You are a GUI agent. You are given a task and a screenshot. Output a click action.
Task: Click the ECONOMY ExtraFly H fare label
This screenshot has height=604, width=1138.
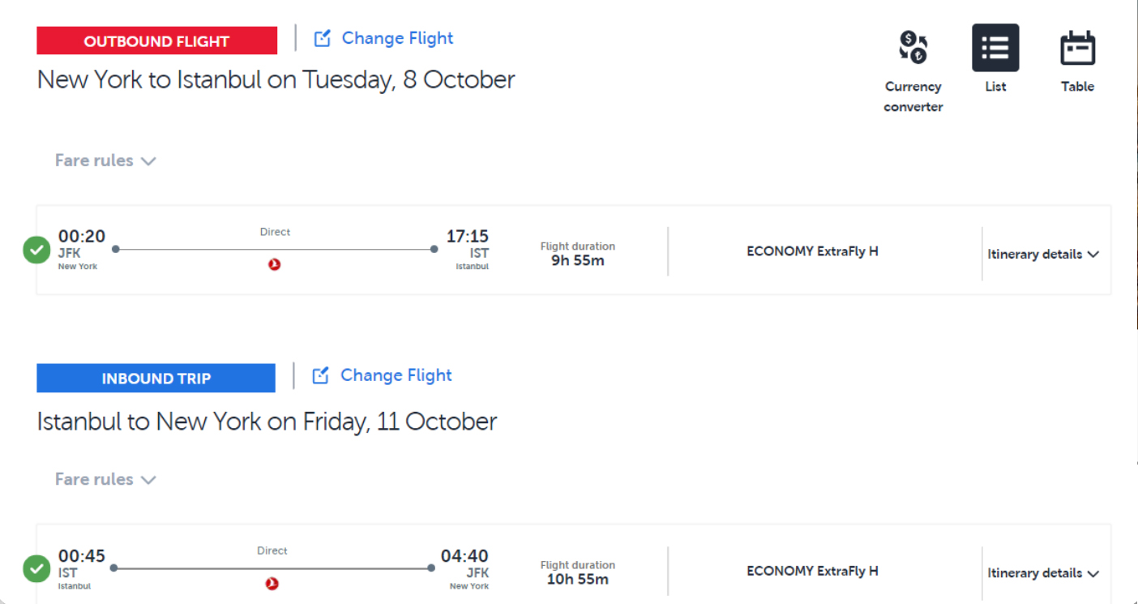pyautogui.click(x=812, y=251)
